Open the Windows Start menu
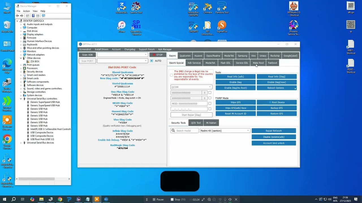The height and width of the screenshot is (203, 362). pos(4,199)
